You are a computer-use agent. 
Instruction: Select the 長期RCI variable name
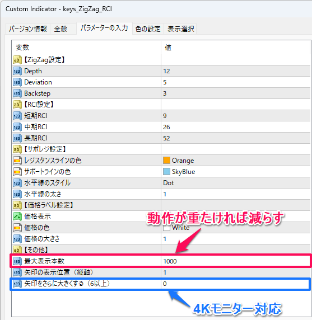coord(35,138)
